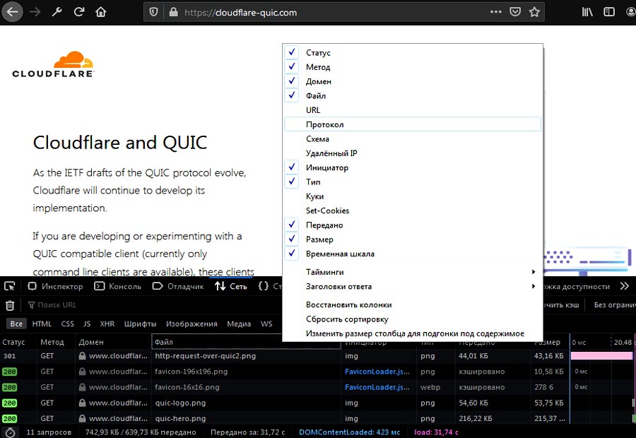Uncheck the Файл column
Viewport: 636px width, 438px height.
(x=413, y=95)
